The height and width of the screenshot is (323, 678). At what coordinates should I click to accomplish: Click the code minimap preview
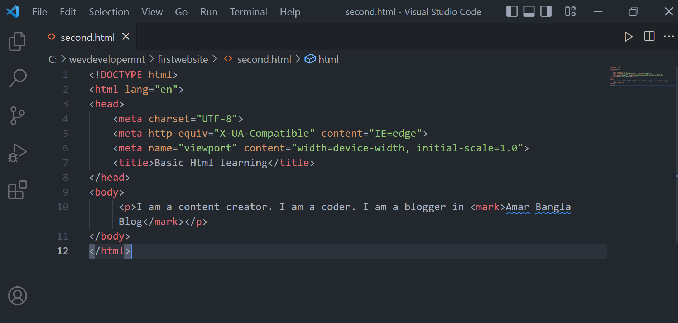click(639, 77)
